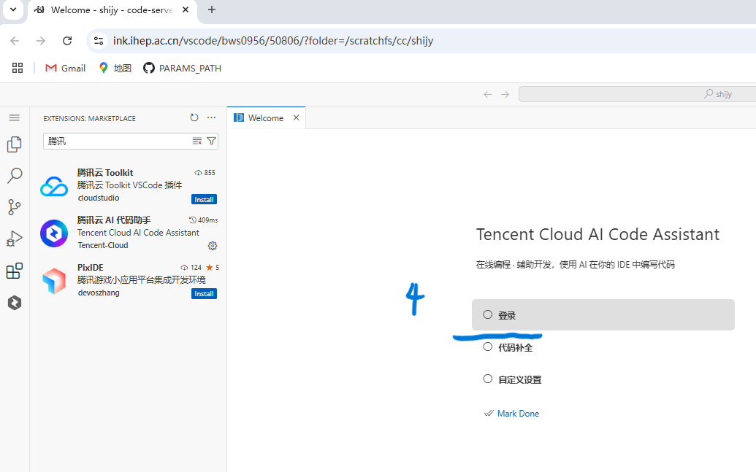Select the 自定义设置 walkthrough step
This screenshot has width=756, height=472.
pos(519,380)
